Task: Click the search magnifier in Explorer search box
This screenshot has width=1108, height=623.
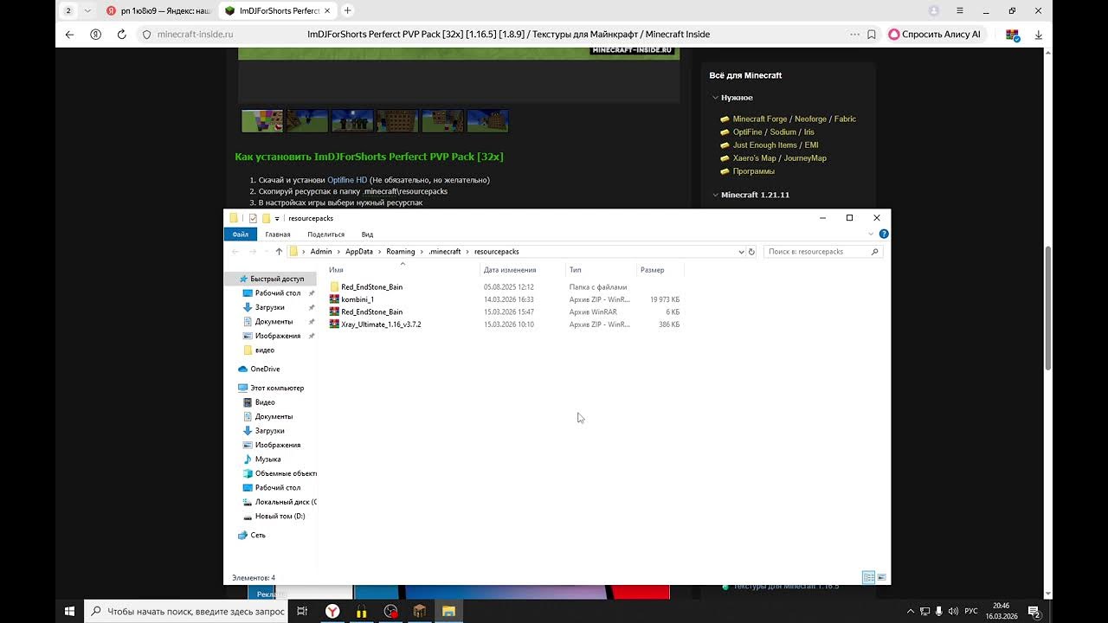Action: (x=874, y=252)
